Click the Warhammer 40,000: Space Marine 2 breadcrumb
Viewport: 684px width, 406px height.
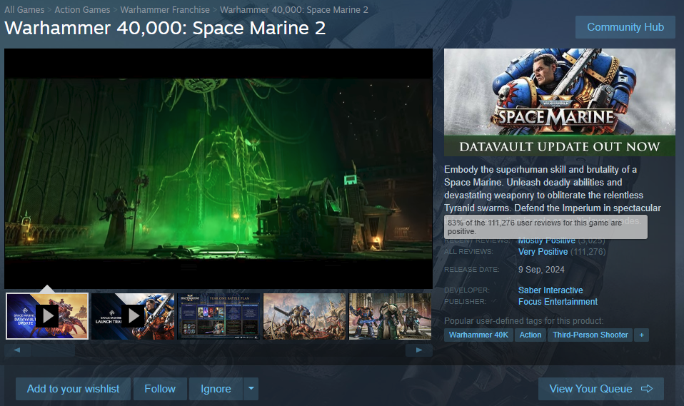294,9
